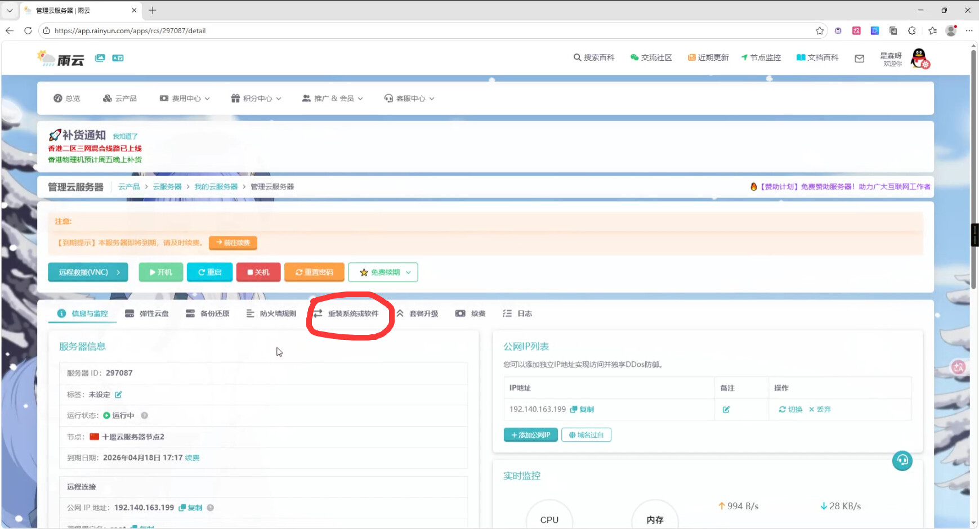Dismiss notice via 我知道了 link

tap(125, 136)
